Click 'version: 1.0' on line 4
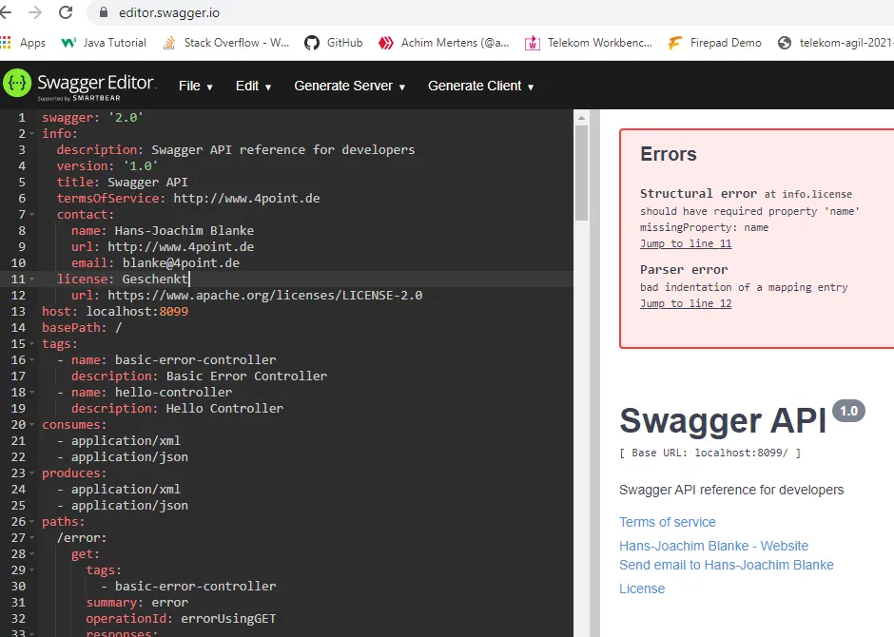 (107, 165)
